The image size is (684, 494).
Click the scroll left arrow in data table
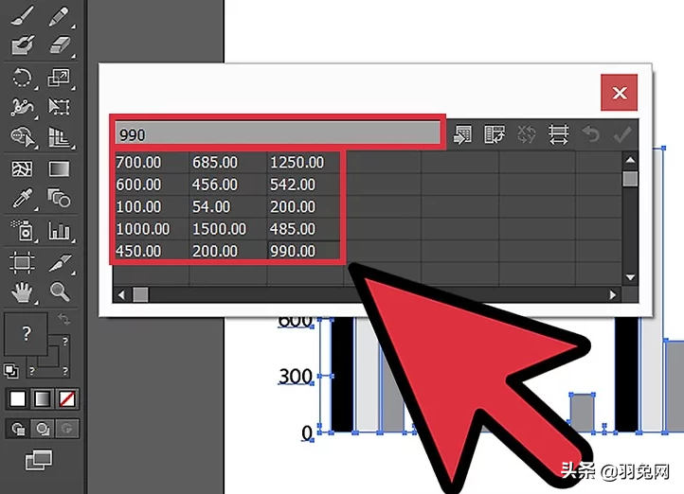(x=121, y=295)
